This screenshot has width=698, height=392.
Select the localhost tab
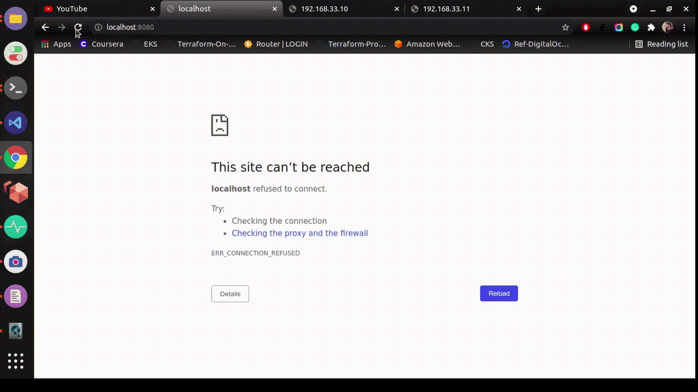click(x=221, y=9)
